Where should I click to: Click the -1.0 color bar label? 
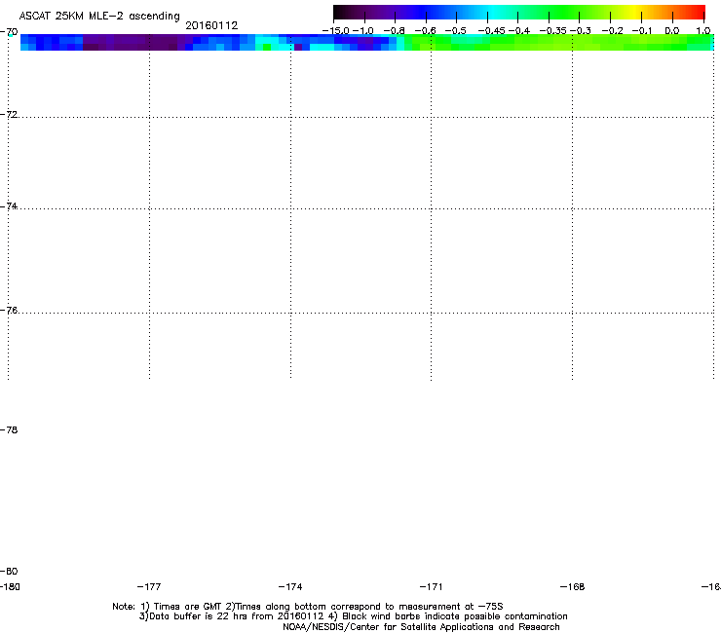[x=363, y=31]
